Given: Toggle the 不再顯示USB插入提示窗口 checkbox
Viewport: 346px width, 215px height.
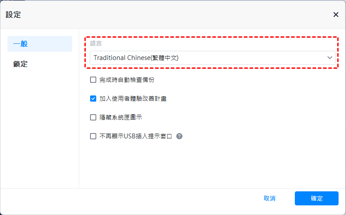Looking at the screenshot, I should pos(93,136).
